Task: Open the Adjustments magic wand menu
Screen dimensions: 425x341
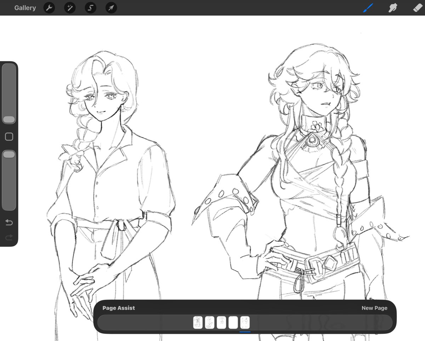Action: click(x=70, y=8)
